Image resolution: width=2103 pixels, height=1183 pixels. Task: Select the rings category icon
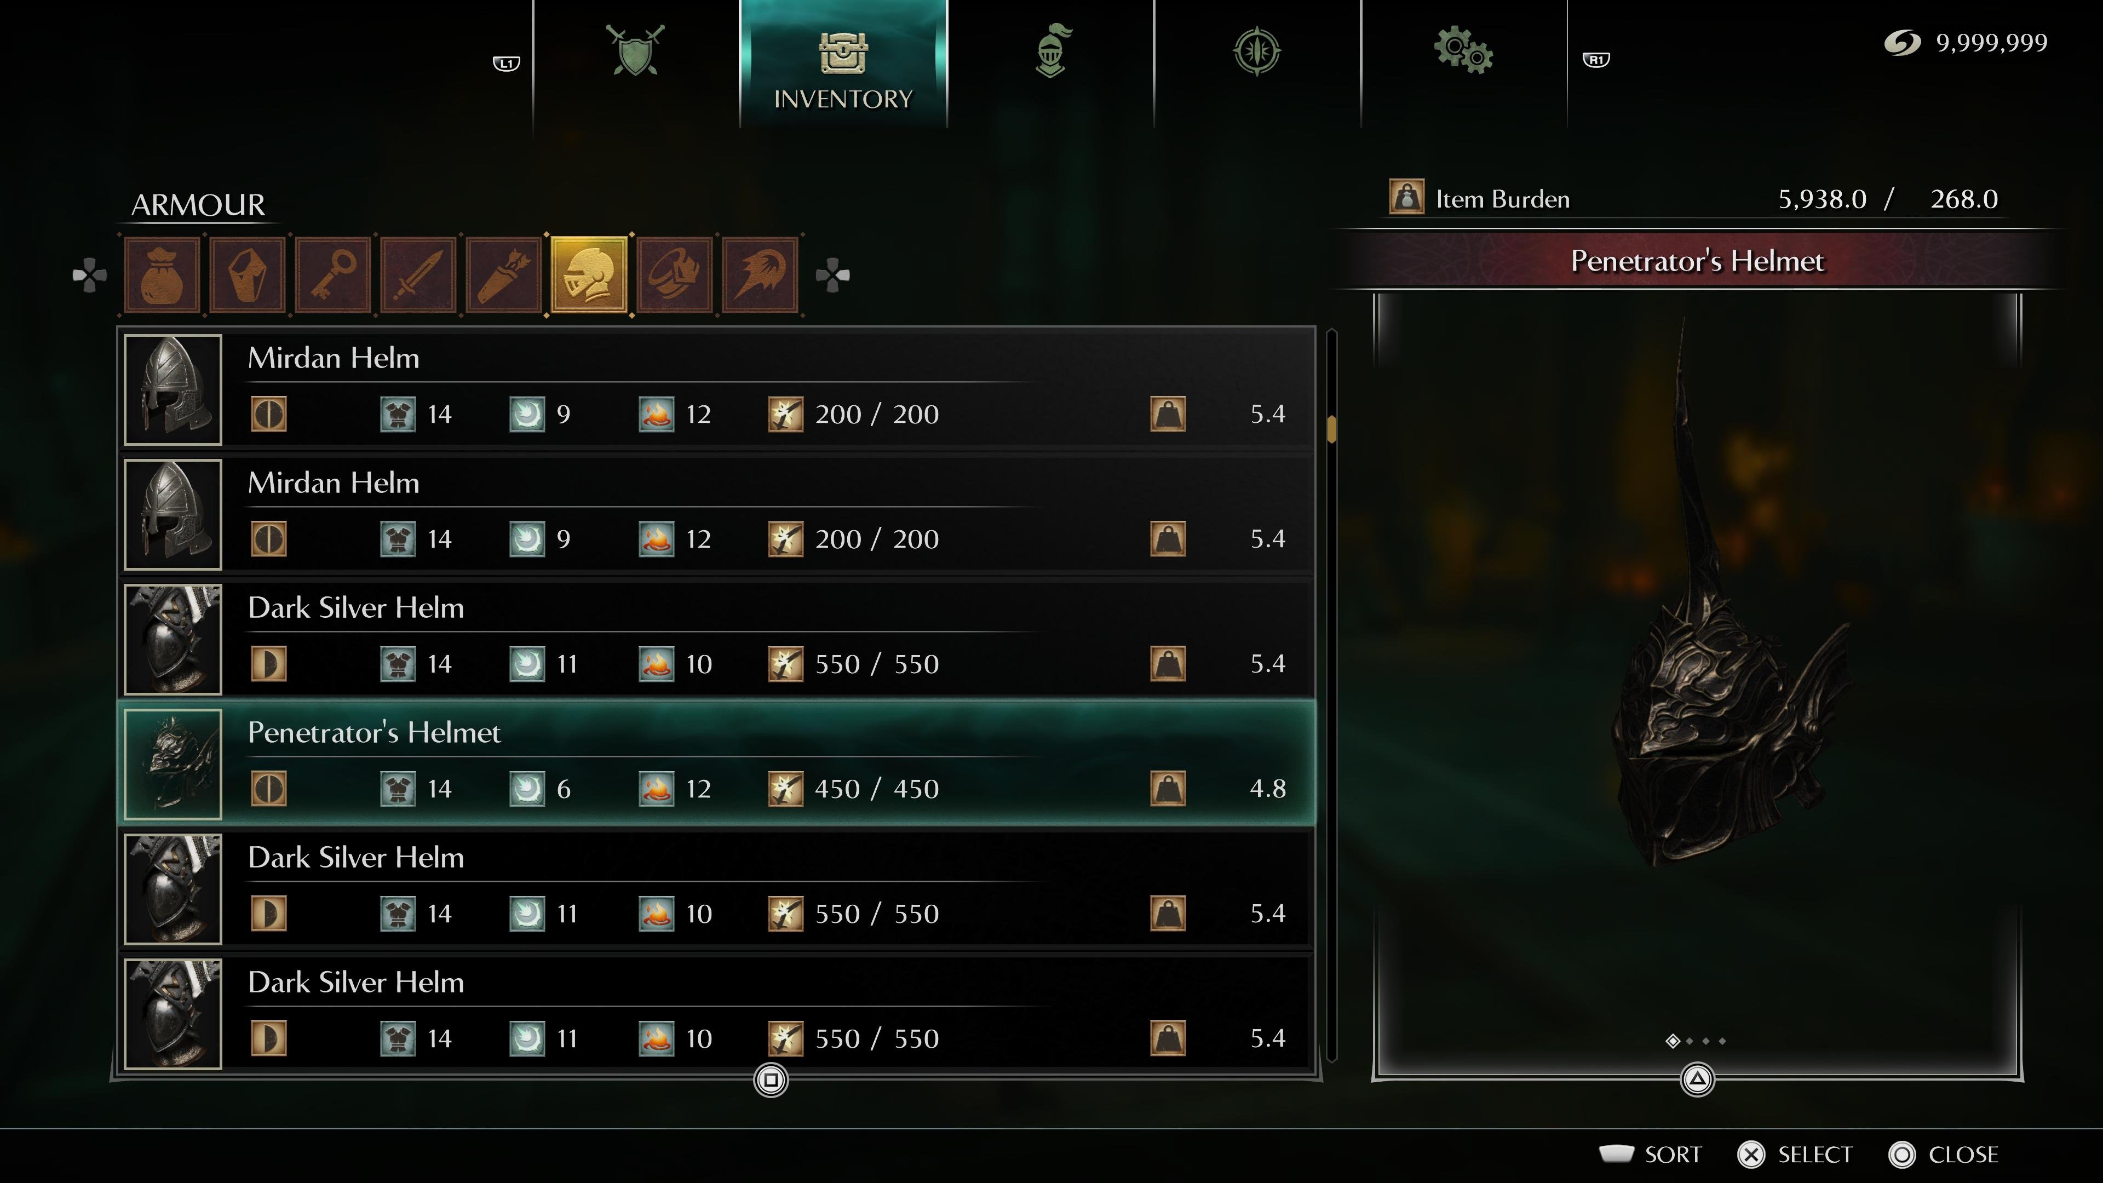tap(675, 275)
